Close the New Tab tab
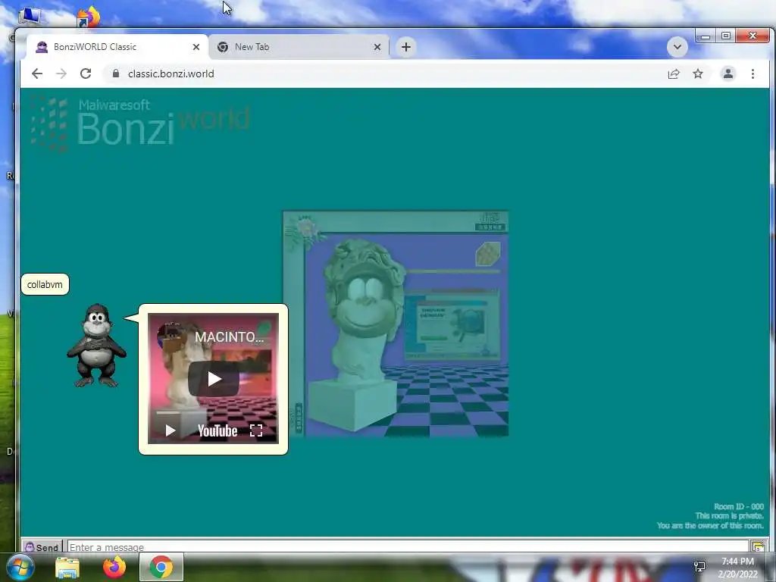This screenshot has width=776, height=582. tap(377, 47)
